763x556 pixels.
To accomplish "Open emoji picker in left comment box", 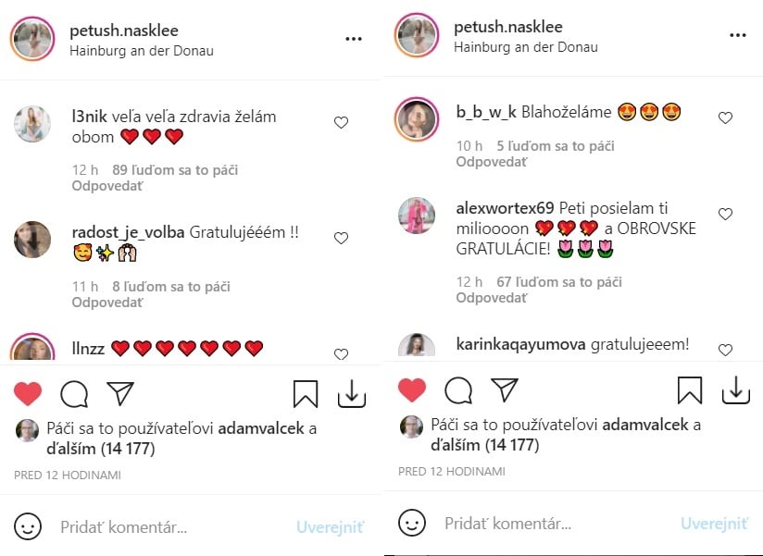I will pyautogui.click(x=28, y=526).
